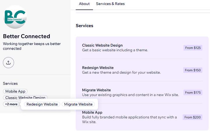This screenshot has height=131, width=210.
Task: Choose Migrate Website tag in popup
Action: click(78, 104)
